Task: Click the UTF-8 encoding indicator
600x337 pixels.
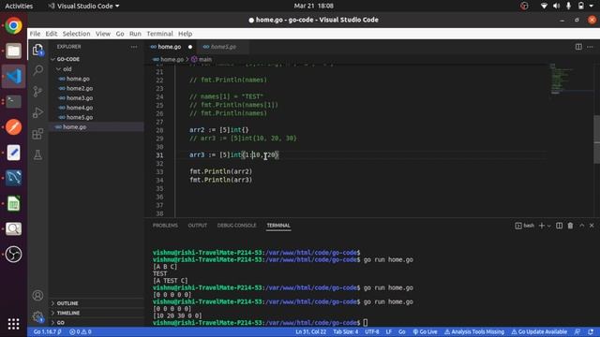Action: (371, 331)
